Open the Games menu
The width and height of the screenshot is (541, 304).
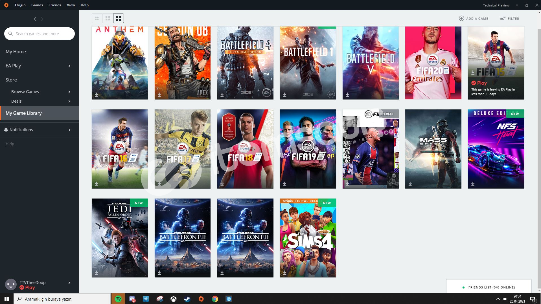coord(37,5)
